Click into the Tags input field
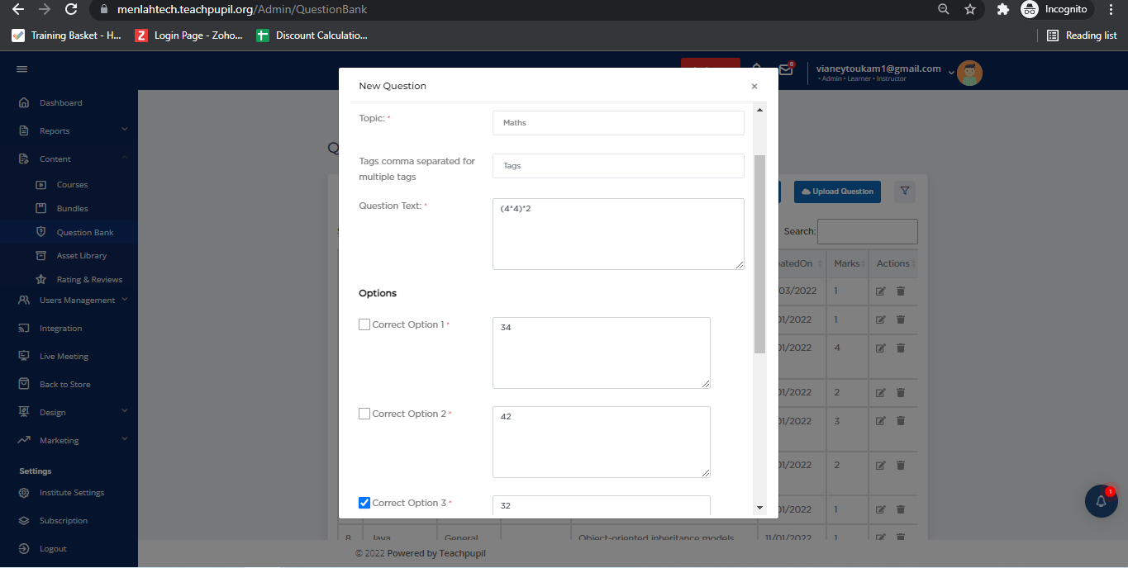The image size is (1128, 568). (618, 166)
